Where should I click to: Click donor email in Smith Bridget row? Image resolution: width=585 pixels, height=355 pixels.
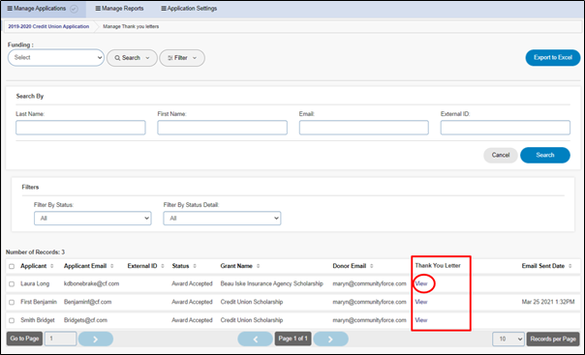369,320
